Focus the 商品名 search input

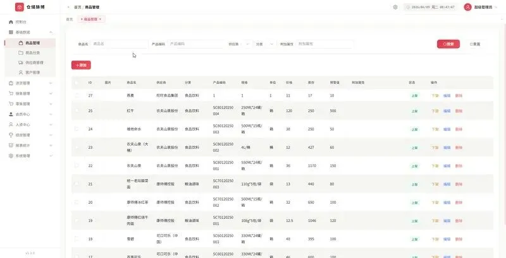119,44
